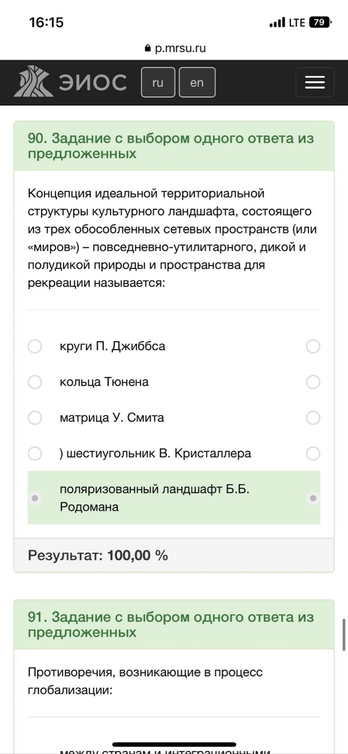The image size is (348, 754).
Task: Click right-side radio next to круги П. Джиббса
Action: click(313, 346)
